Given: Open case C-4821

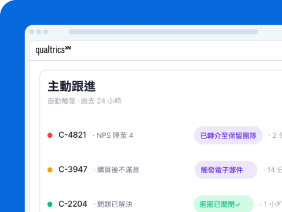Looking at the screenshot, I should (72, 135).
